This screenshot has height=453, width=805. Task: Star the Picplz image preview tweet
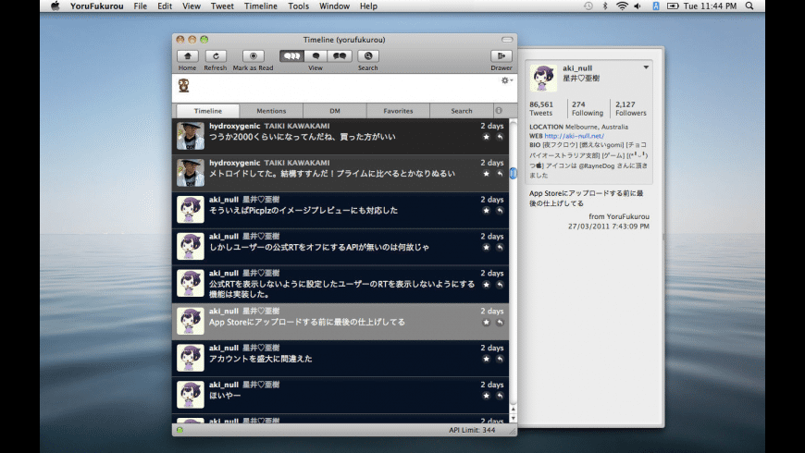[486, 211]
